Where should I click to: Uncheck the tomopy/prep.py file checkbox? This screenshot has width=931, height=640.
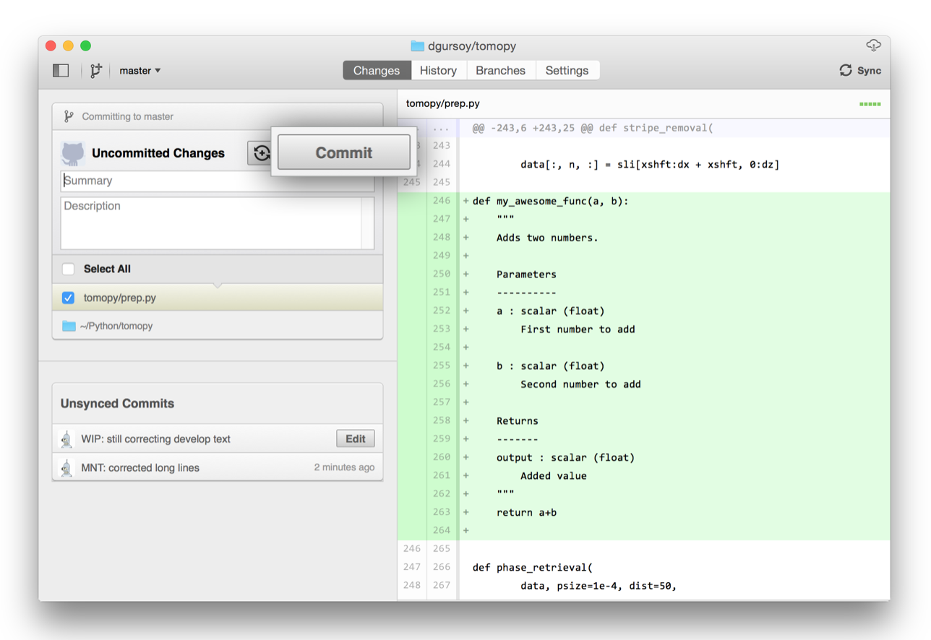pyautogui.click(x=68, y=298)
